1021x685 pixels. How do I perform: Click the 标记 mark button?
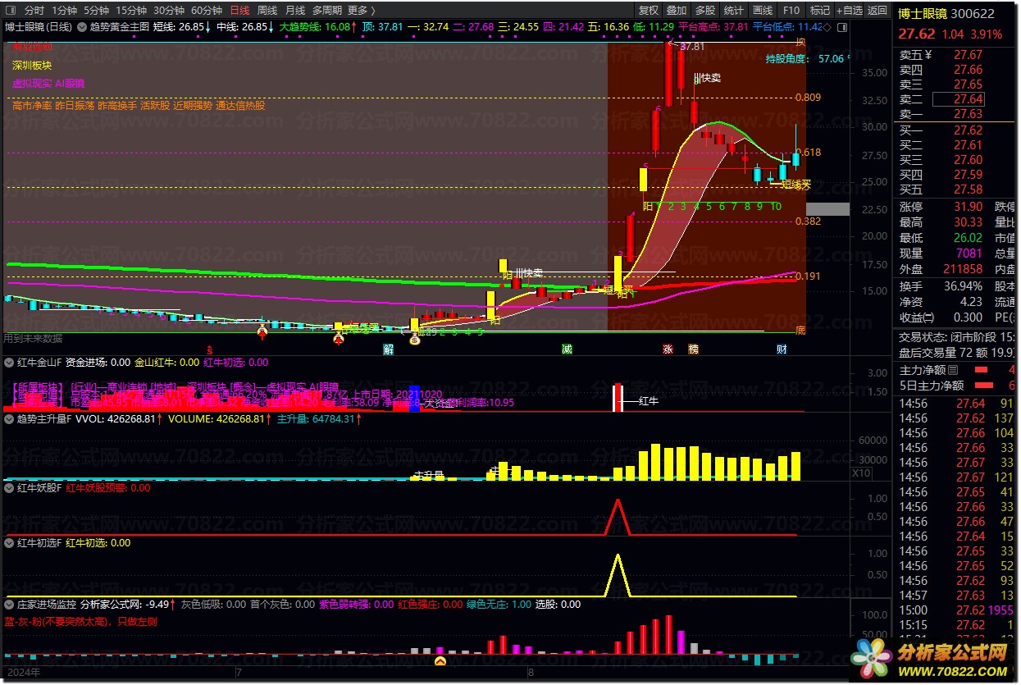point(819,11)
